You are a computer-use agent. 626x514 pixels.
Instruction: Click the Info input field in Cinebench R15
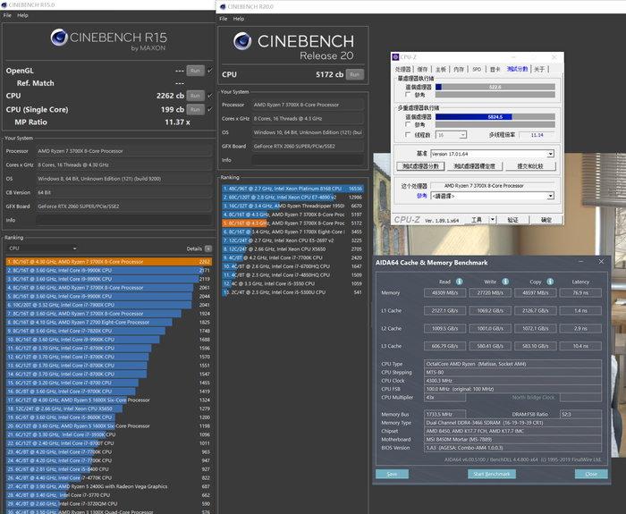[123, 220]
